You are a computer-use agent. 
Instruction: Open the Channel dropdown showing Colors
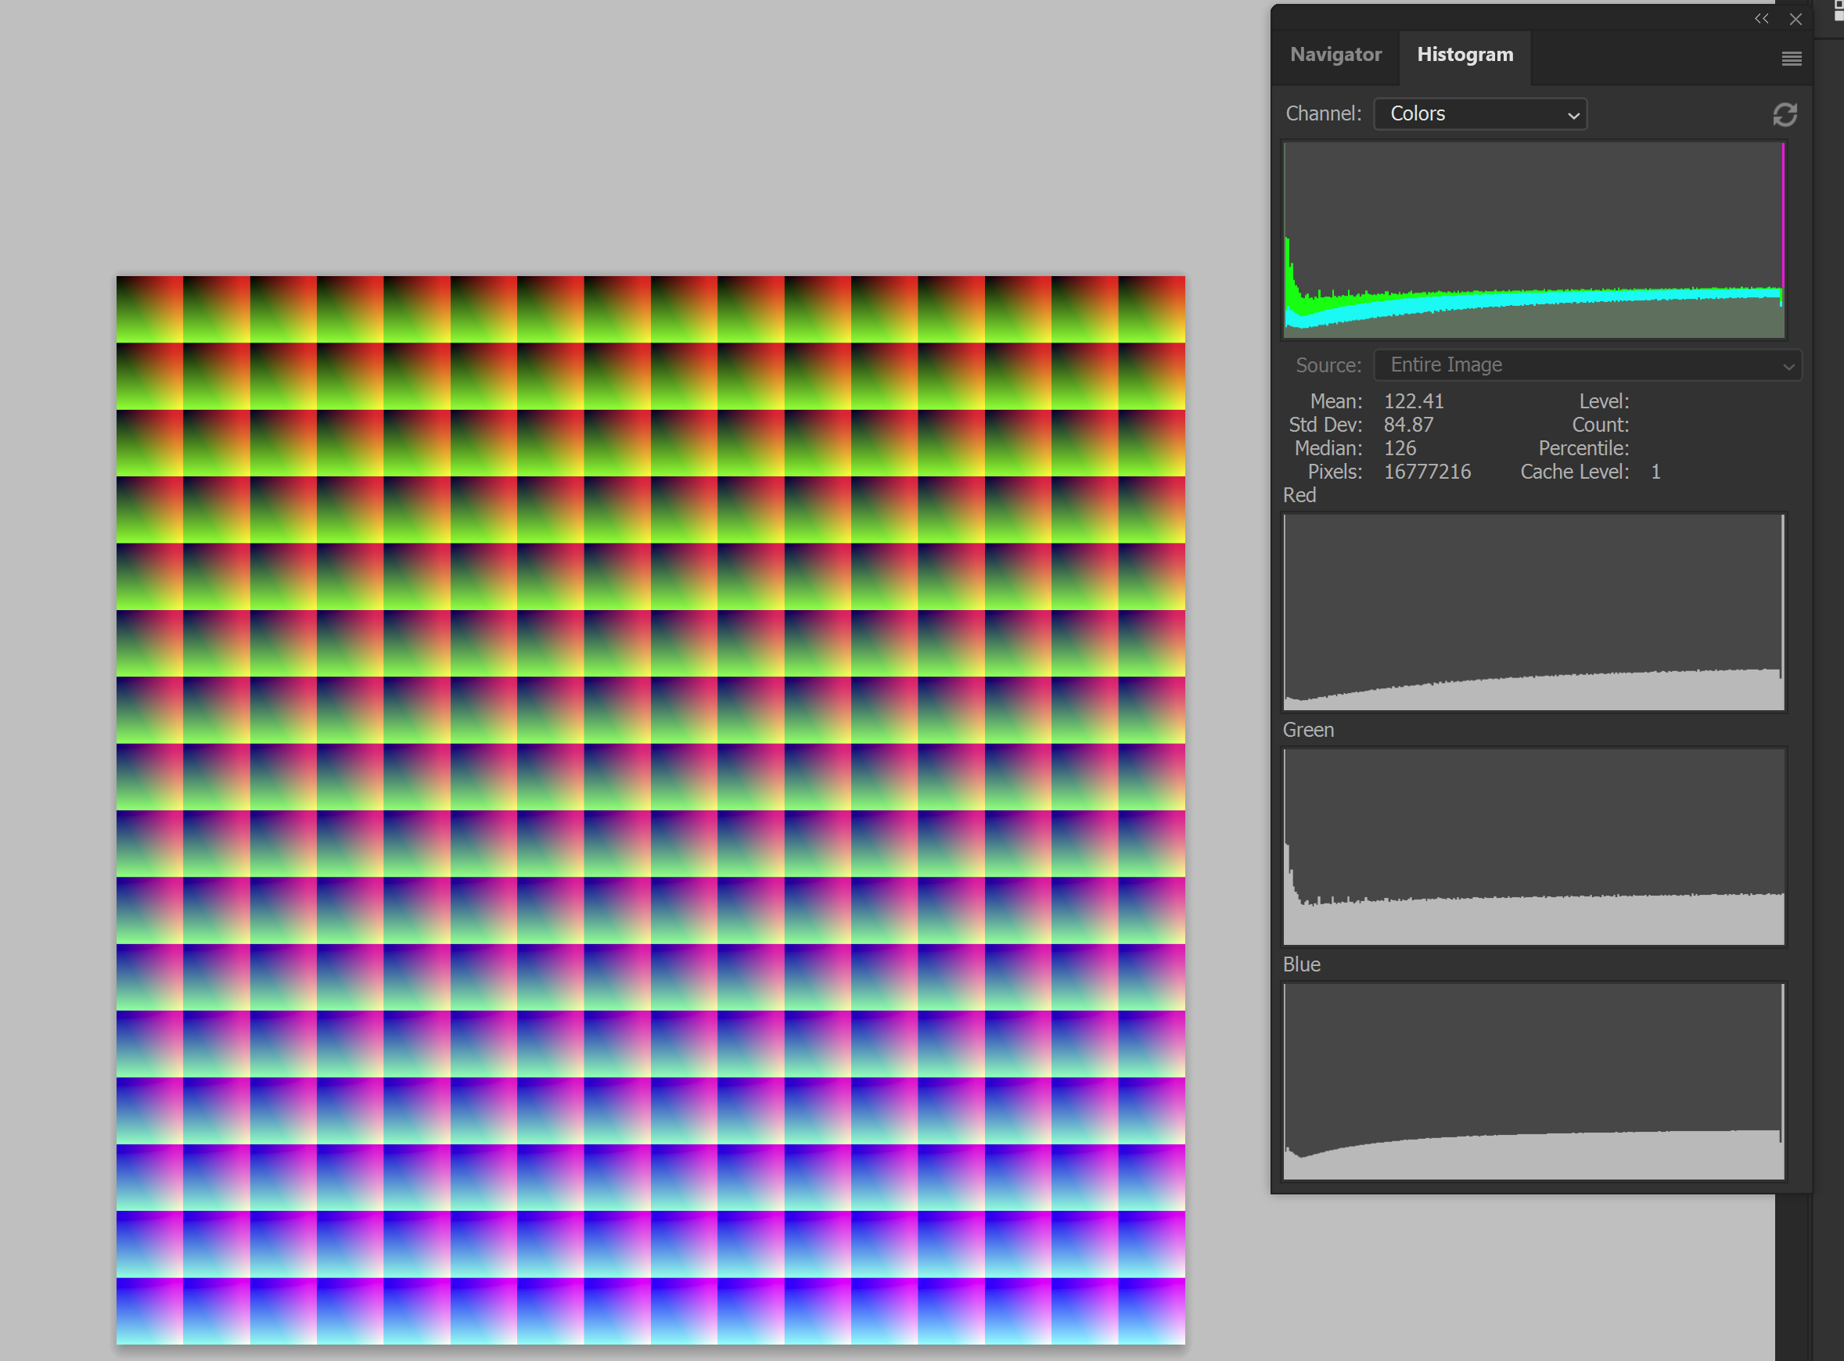click(x=1479, y=113)
